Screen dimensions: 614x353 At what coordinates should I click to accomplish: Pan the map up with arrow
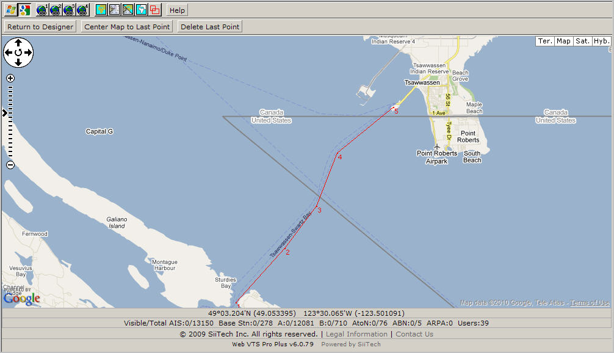[x=18, y=43]
